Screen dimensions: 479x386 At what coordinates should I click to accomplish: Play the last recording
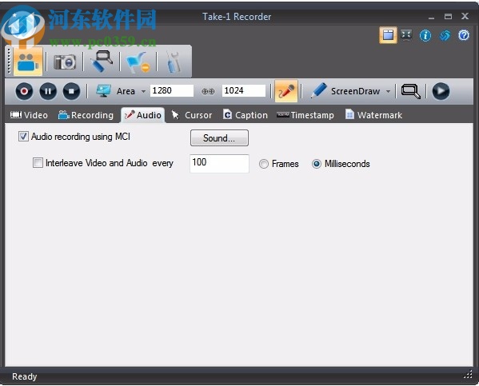[441, 91]
